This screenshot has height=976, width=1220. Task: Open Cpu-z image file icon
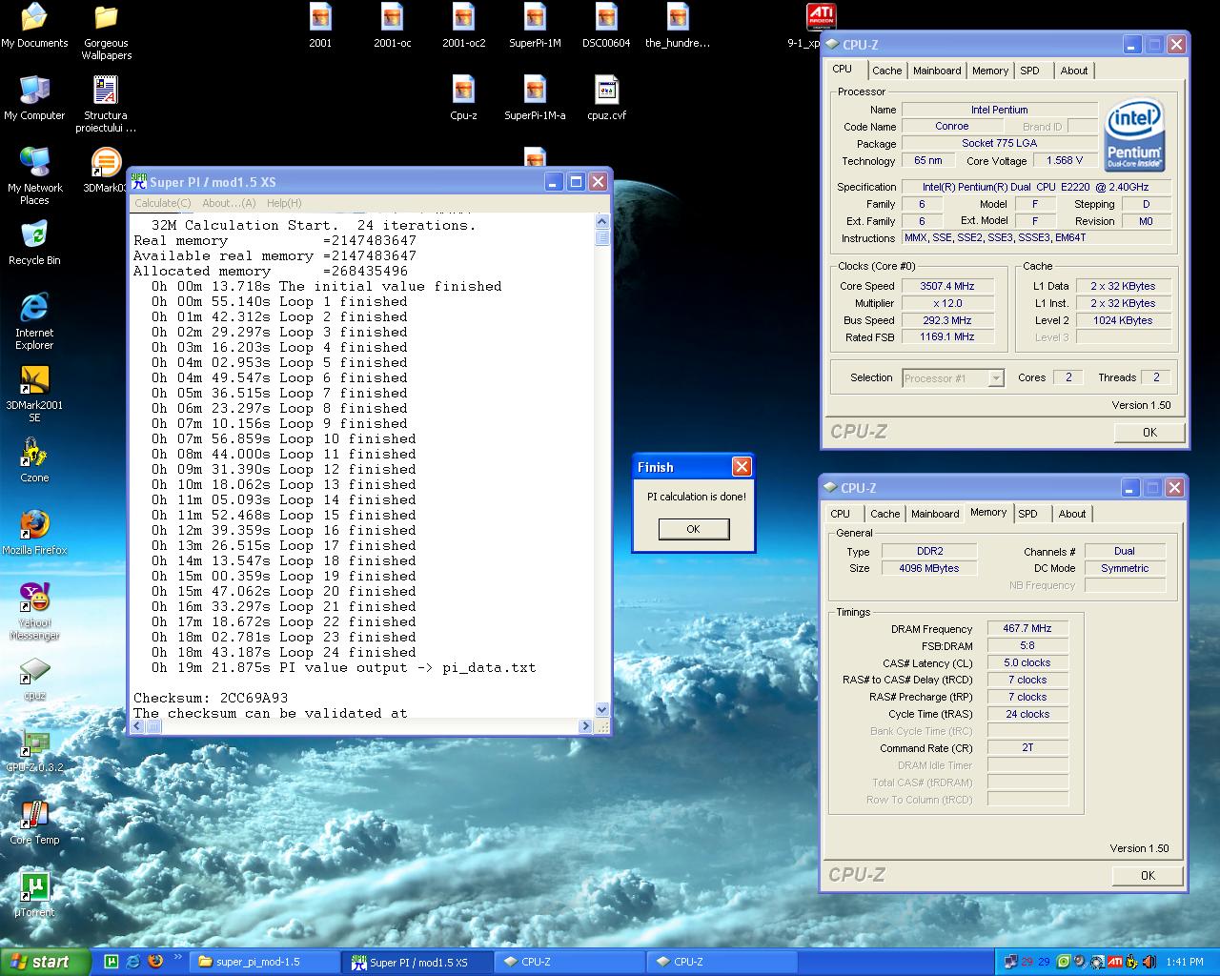point(463,98)
